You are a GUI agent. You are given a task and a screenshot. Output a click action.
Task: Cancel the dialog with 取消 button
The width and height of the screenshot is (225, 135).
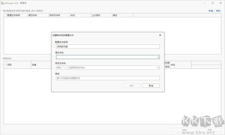point(151,85)
